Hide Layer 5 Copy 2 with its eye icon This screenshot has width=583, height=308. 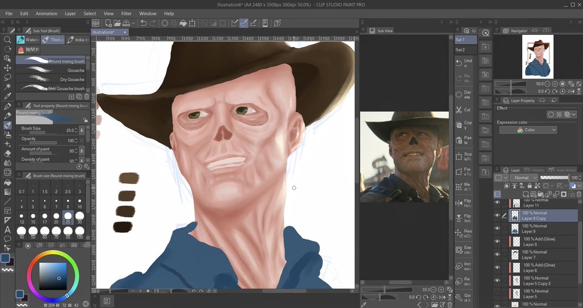tap(497, 281)
